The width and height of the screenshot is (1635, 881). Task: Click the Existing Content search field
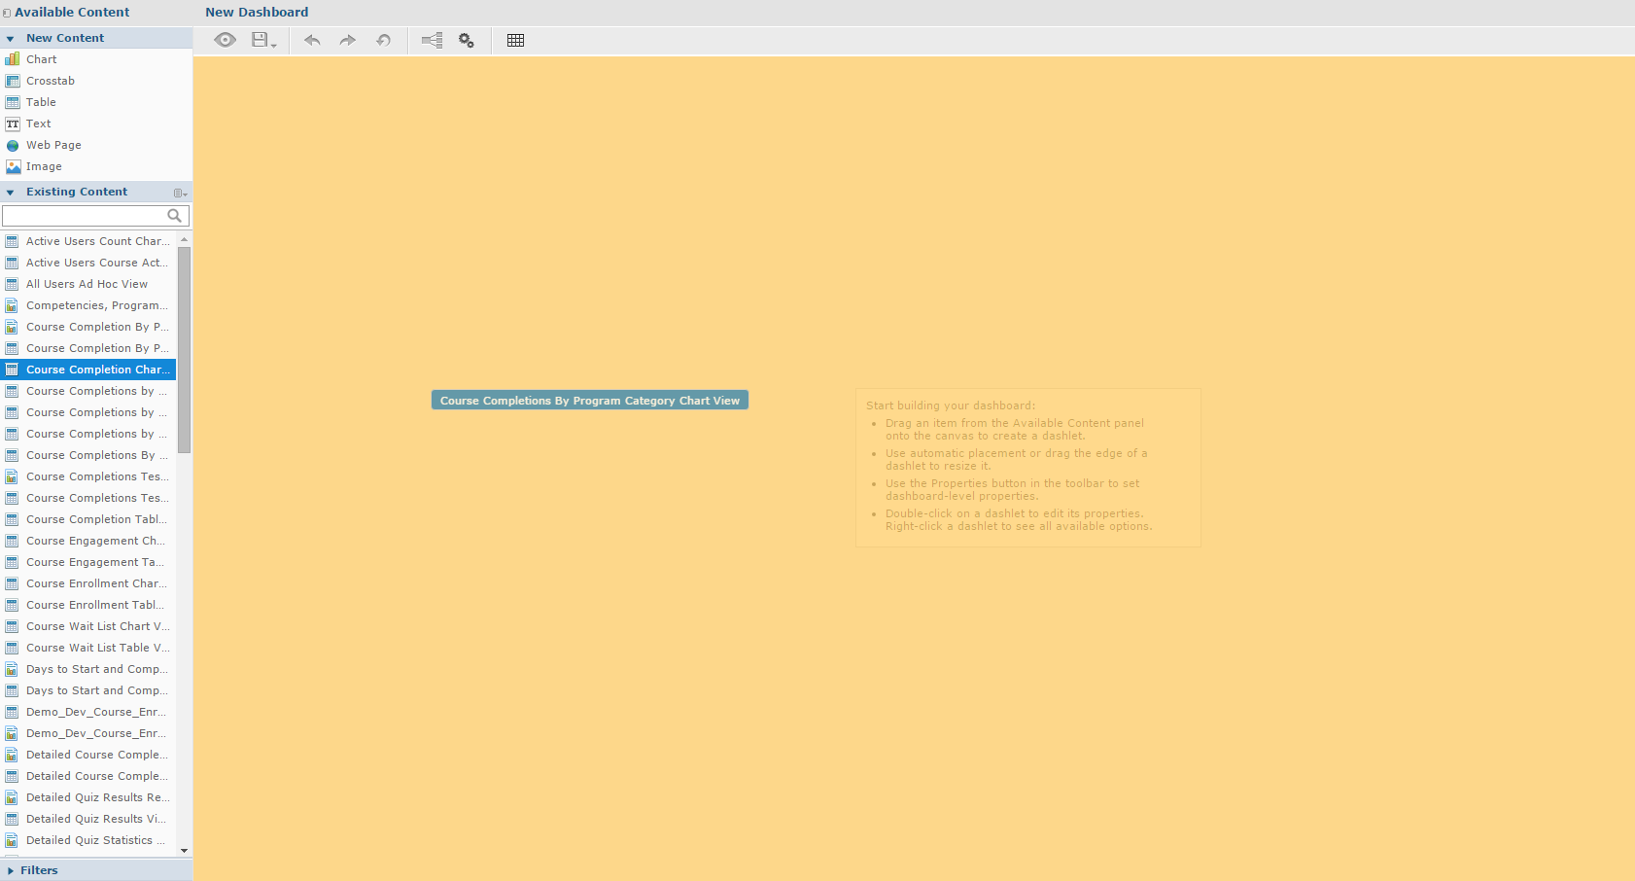(85, 216)
